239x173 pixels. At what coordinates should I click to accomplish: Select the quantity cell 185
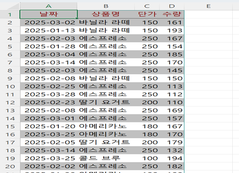click(x=172, y=54)
